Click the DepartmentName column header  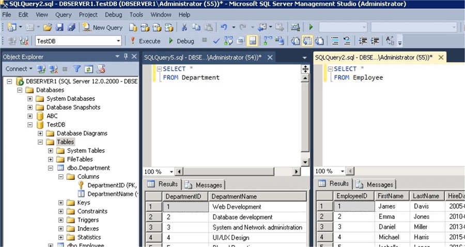click(258, 196)
